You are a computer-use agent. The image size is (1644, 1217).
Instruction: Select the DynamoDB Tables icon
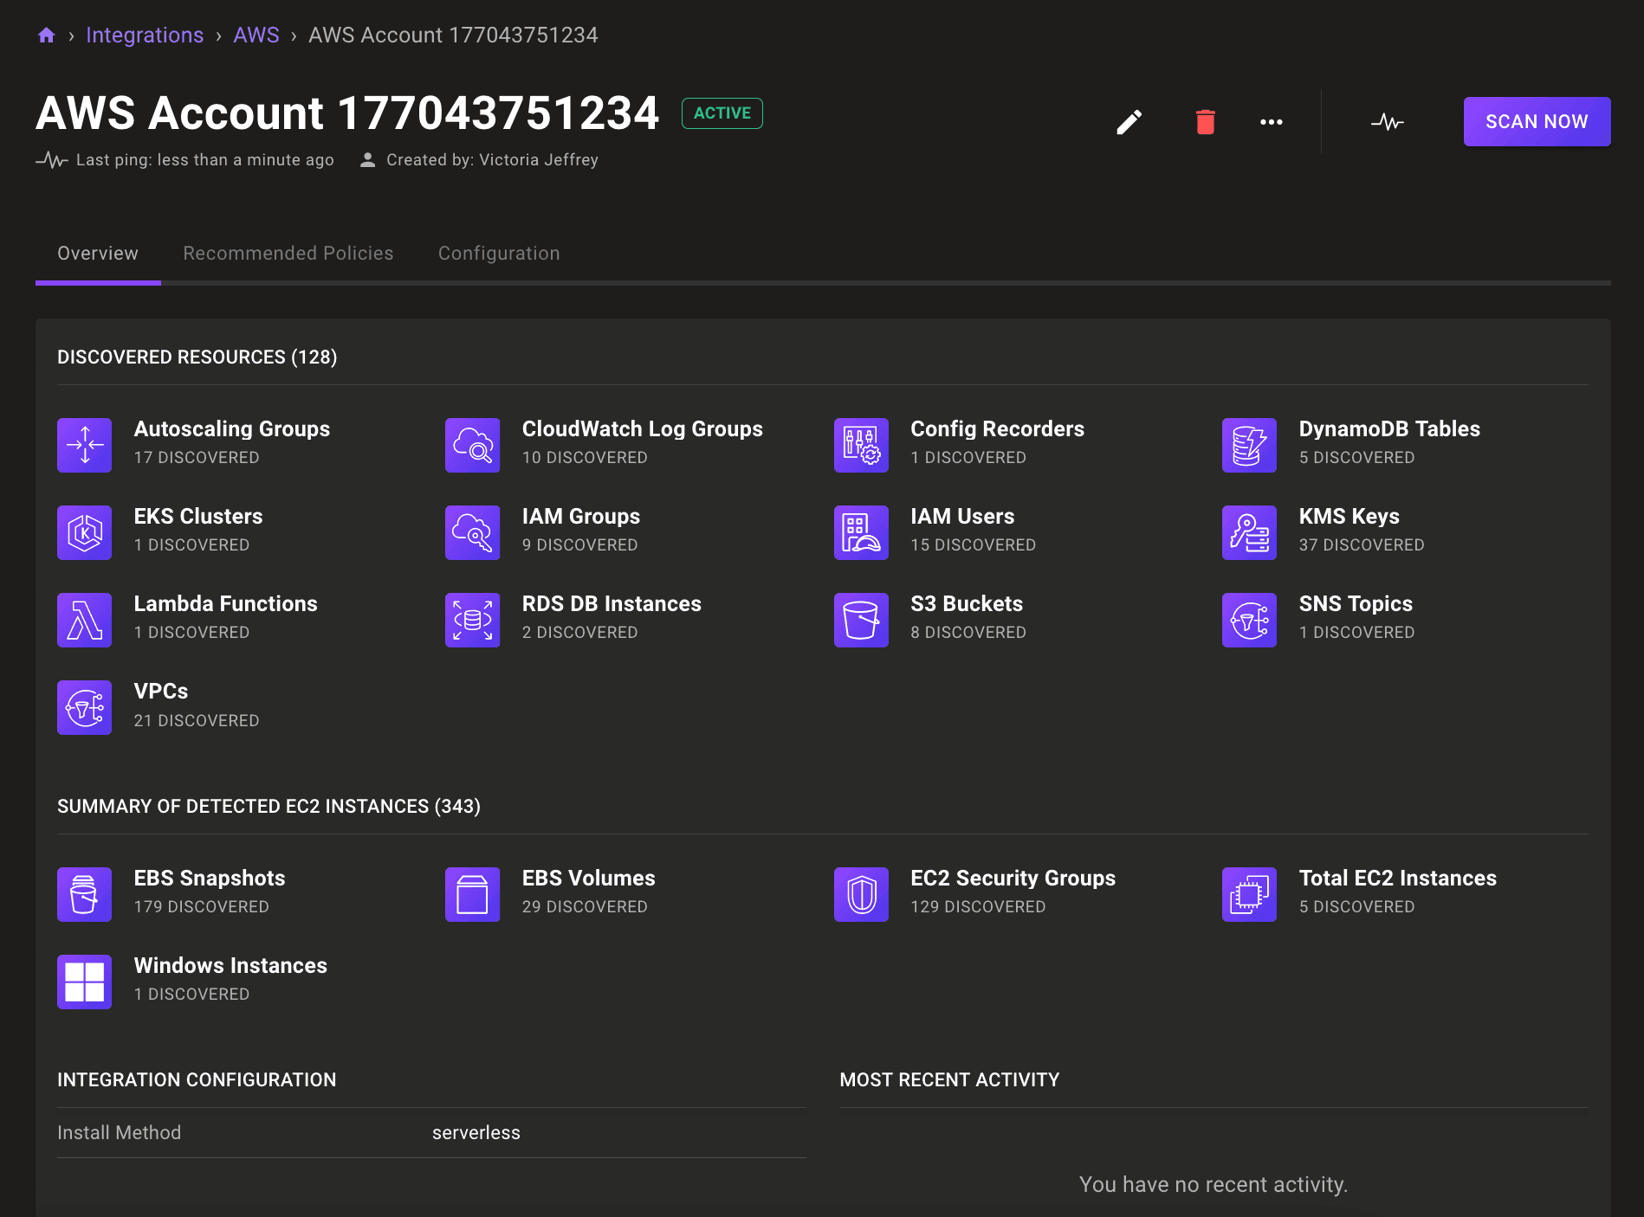click(1248, 445)
